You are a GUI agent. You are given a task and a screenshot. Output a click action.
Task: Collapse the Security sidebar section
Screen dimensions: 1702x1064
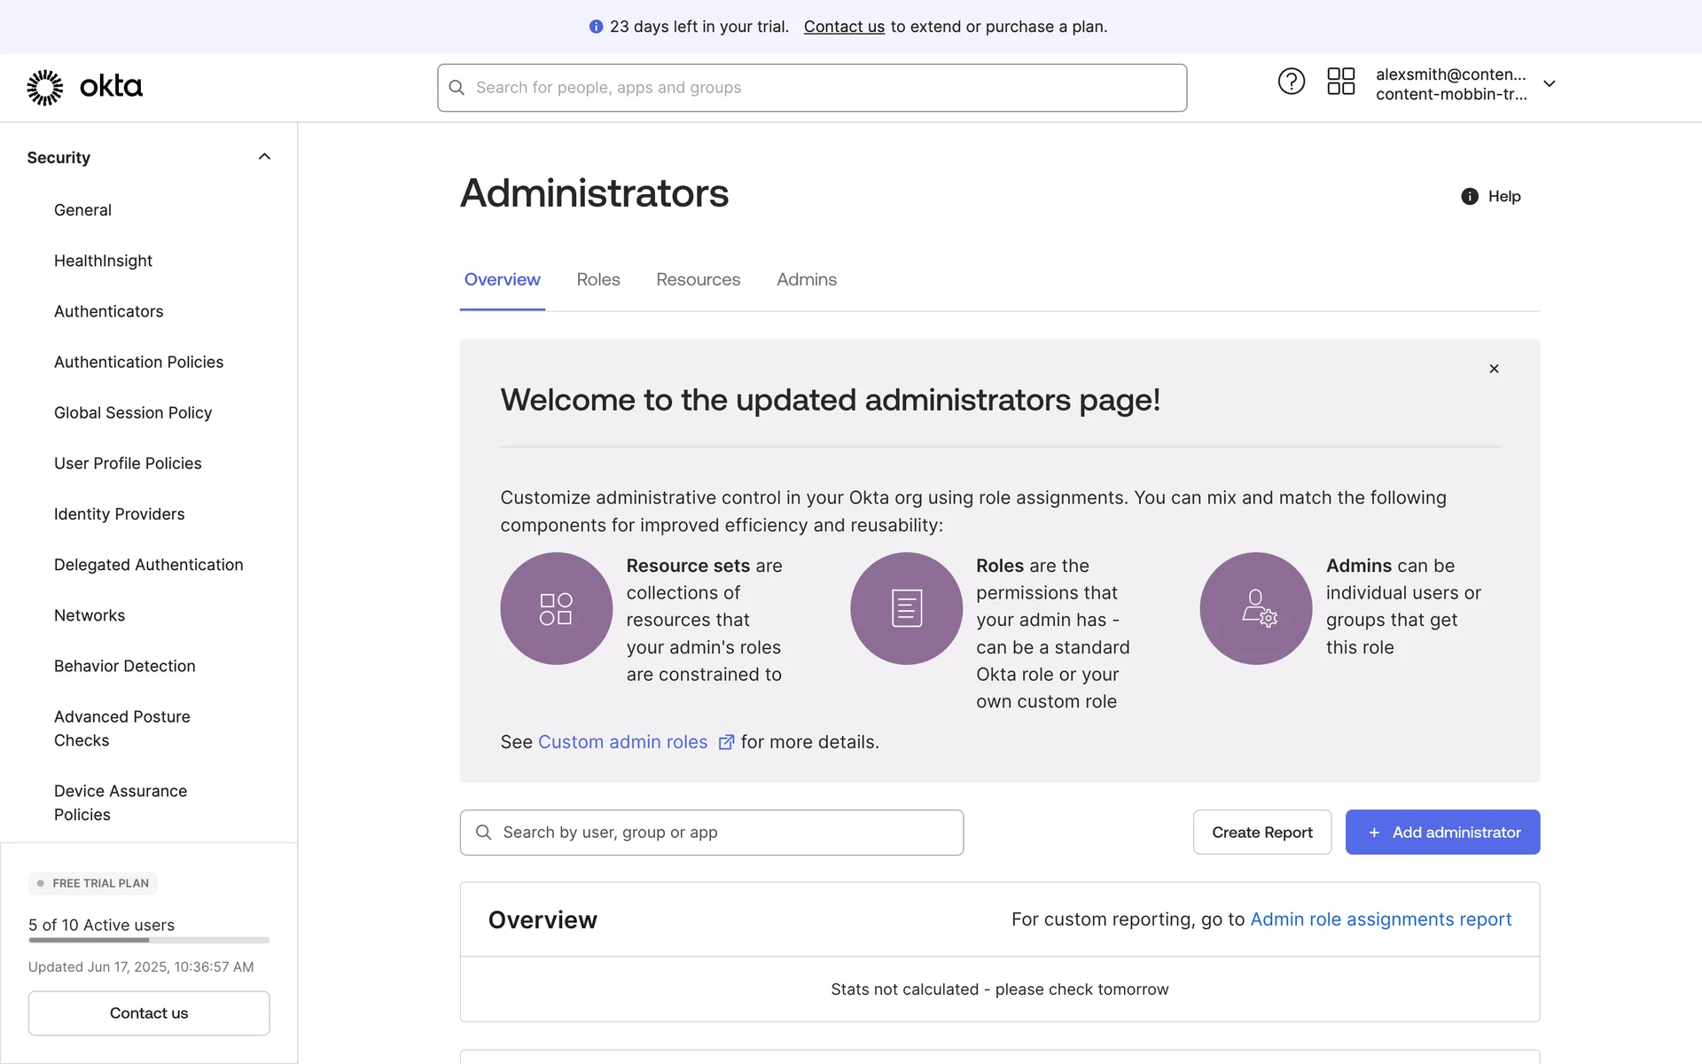(264, 157)
